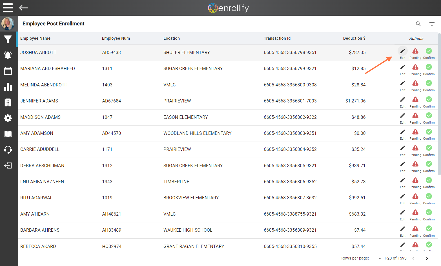Image resolution: width=441 pixels, height=266 pixels.
Task: Select the enrollify logo
Action: pos(229,8)
